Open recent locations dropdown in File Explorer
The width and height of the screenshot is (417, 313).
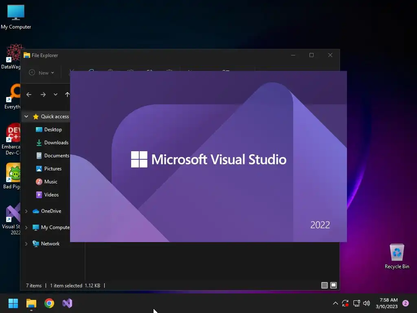[55, 95]
